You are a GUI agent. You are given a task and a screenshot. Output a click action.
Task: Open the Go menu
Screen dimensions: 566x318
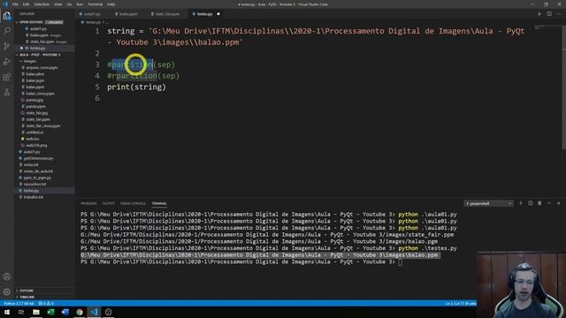tap(69, 4)
